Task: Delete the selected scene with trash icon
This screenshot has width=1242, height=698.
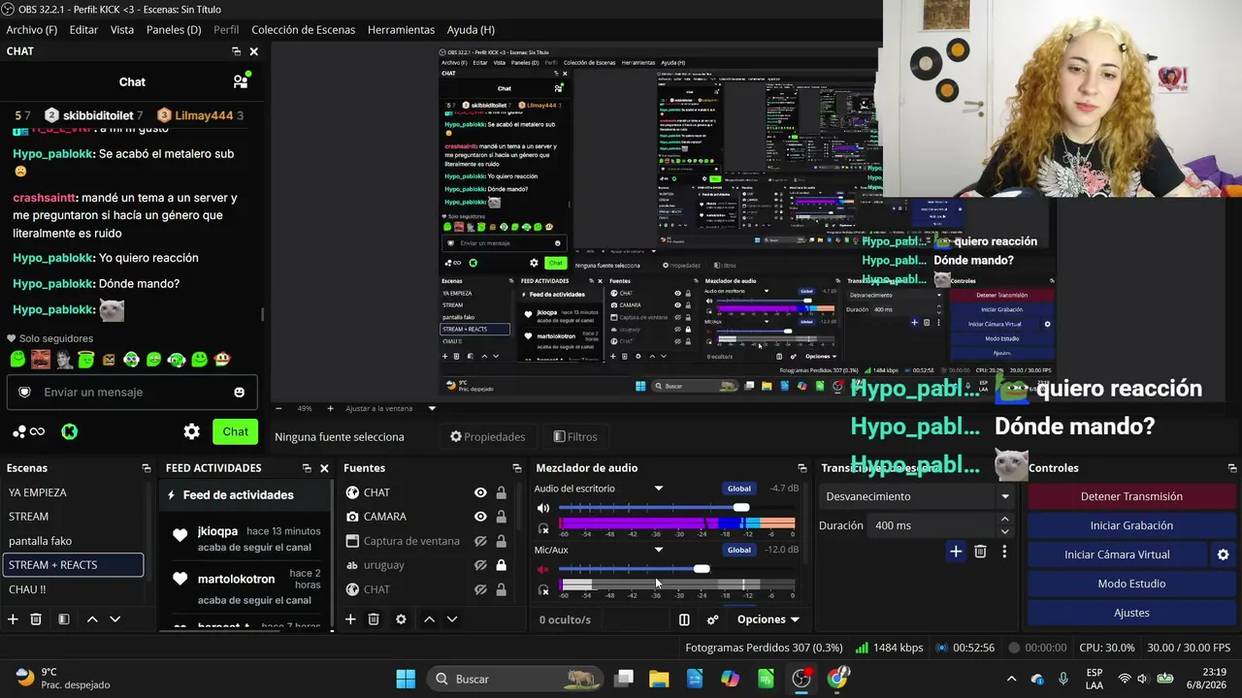Action: 36,619
